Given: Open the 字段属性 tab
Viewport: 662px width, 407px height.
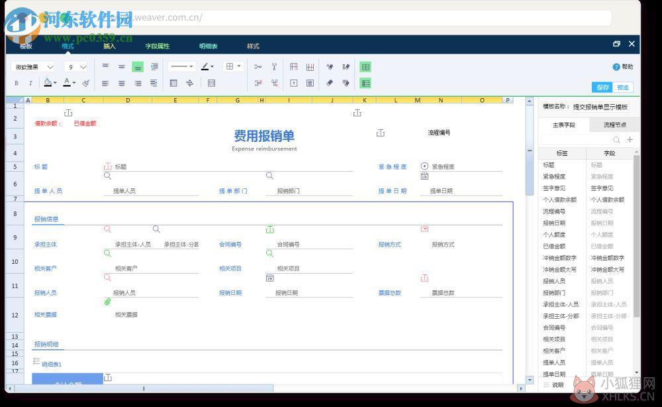Looking at the screenshot, I should click(x=158, y=46).
